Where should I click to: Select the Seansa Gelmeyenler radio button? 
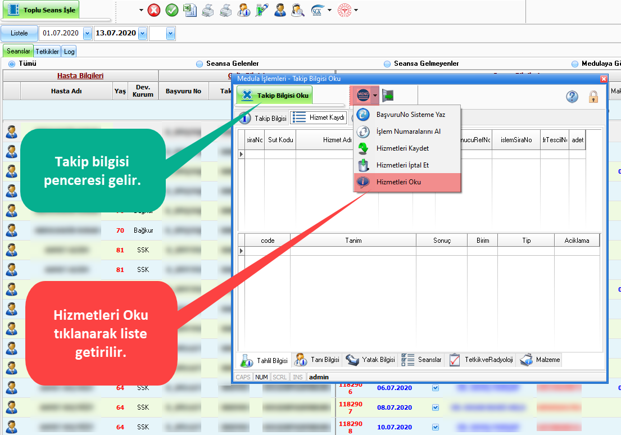click(x=387, y=64)
